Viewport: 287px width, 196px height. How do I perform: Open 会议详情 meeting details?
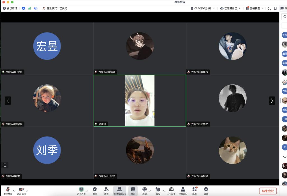coord(10,8)
